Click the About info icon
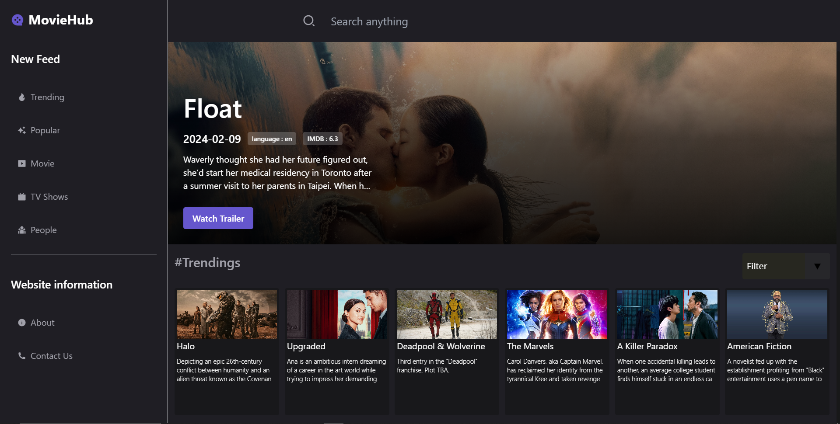Viewport: 840px width, 424px height. click(x=21, y=323)
